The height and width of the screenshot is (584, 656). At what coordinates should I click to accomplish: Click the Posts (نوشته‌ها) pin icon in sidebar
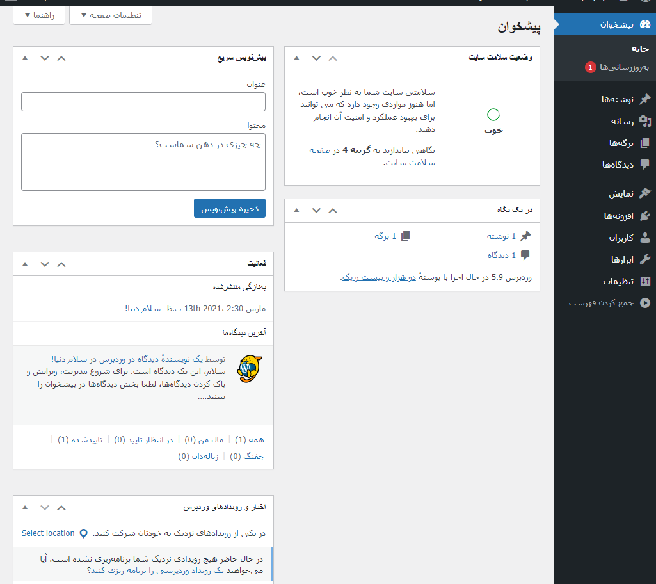coord(645,99)
